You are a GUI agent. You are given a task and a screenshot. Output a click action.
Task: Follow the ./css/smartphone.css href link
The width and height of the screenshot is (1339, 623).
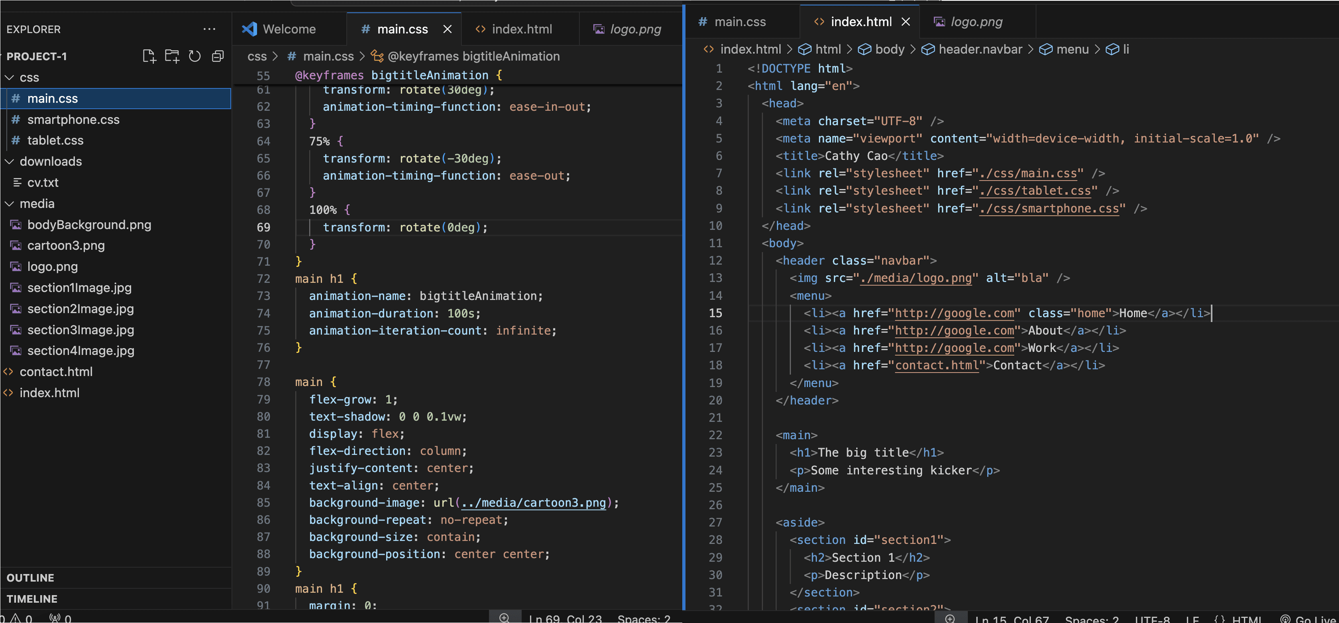(x=1049, y=208)
